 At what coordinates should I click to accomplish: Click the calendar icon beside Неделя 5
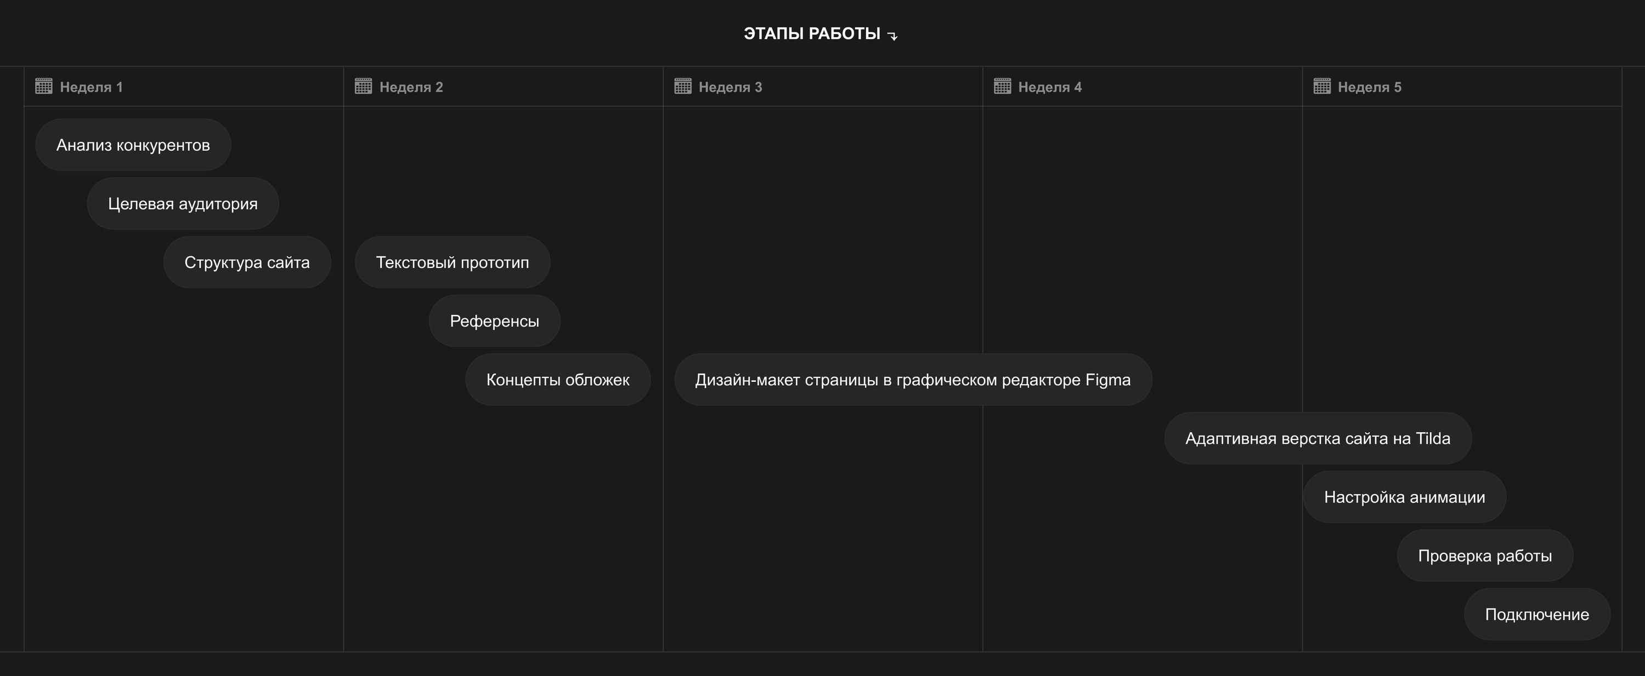[1322, 86]
